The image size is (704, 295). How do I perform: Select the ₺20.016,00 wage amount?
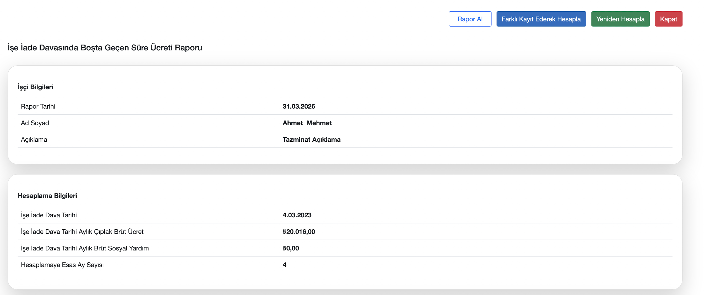coord(299,232)
